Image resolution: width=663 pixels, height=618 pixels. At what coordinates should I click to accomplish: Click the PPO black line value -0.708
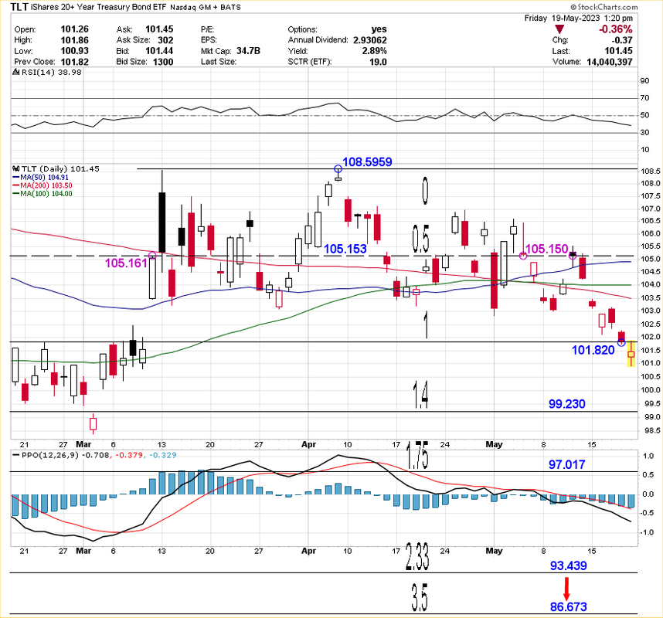95,455
